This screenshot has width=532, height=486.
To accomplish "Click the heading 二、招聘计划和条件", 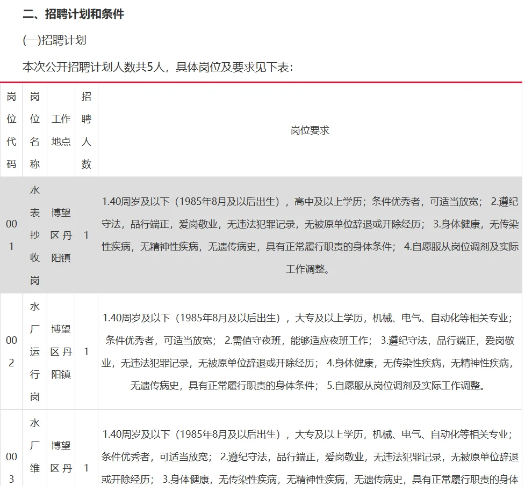I will pos(71,15).
